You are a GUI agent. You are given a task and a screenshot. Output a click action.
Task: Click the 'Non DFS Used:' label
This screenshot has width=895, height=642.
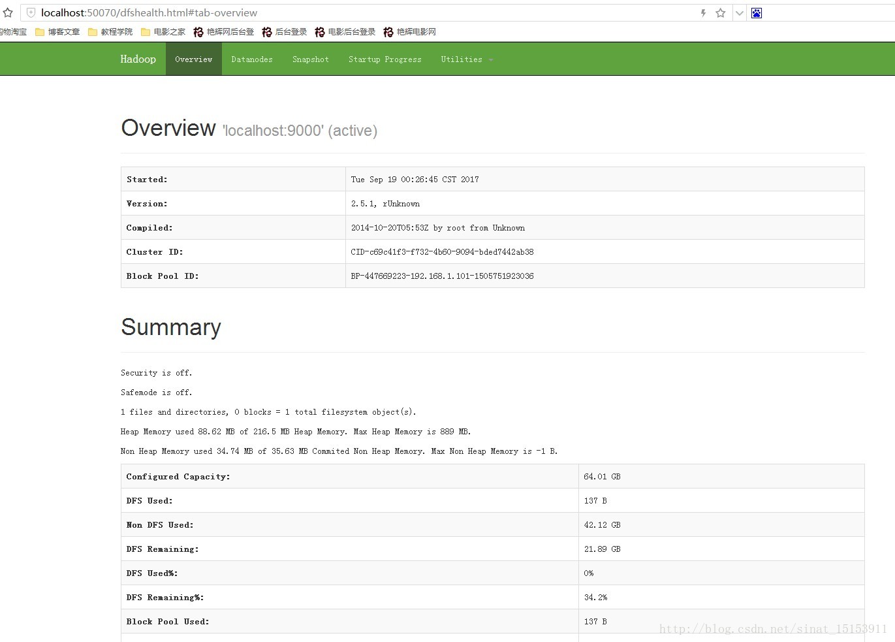click(160, 524)
